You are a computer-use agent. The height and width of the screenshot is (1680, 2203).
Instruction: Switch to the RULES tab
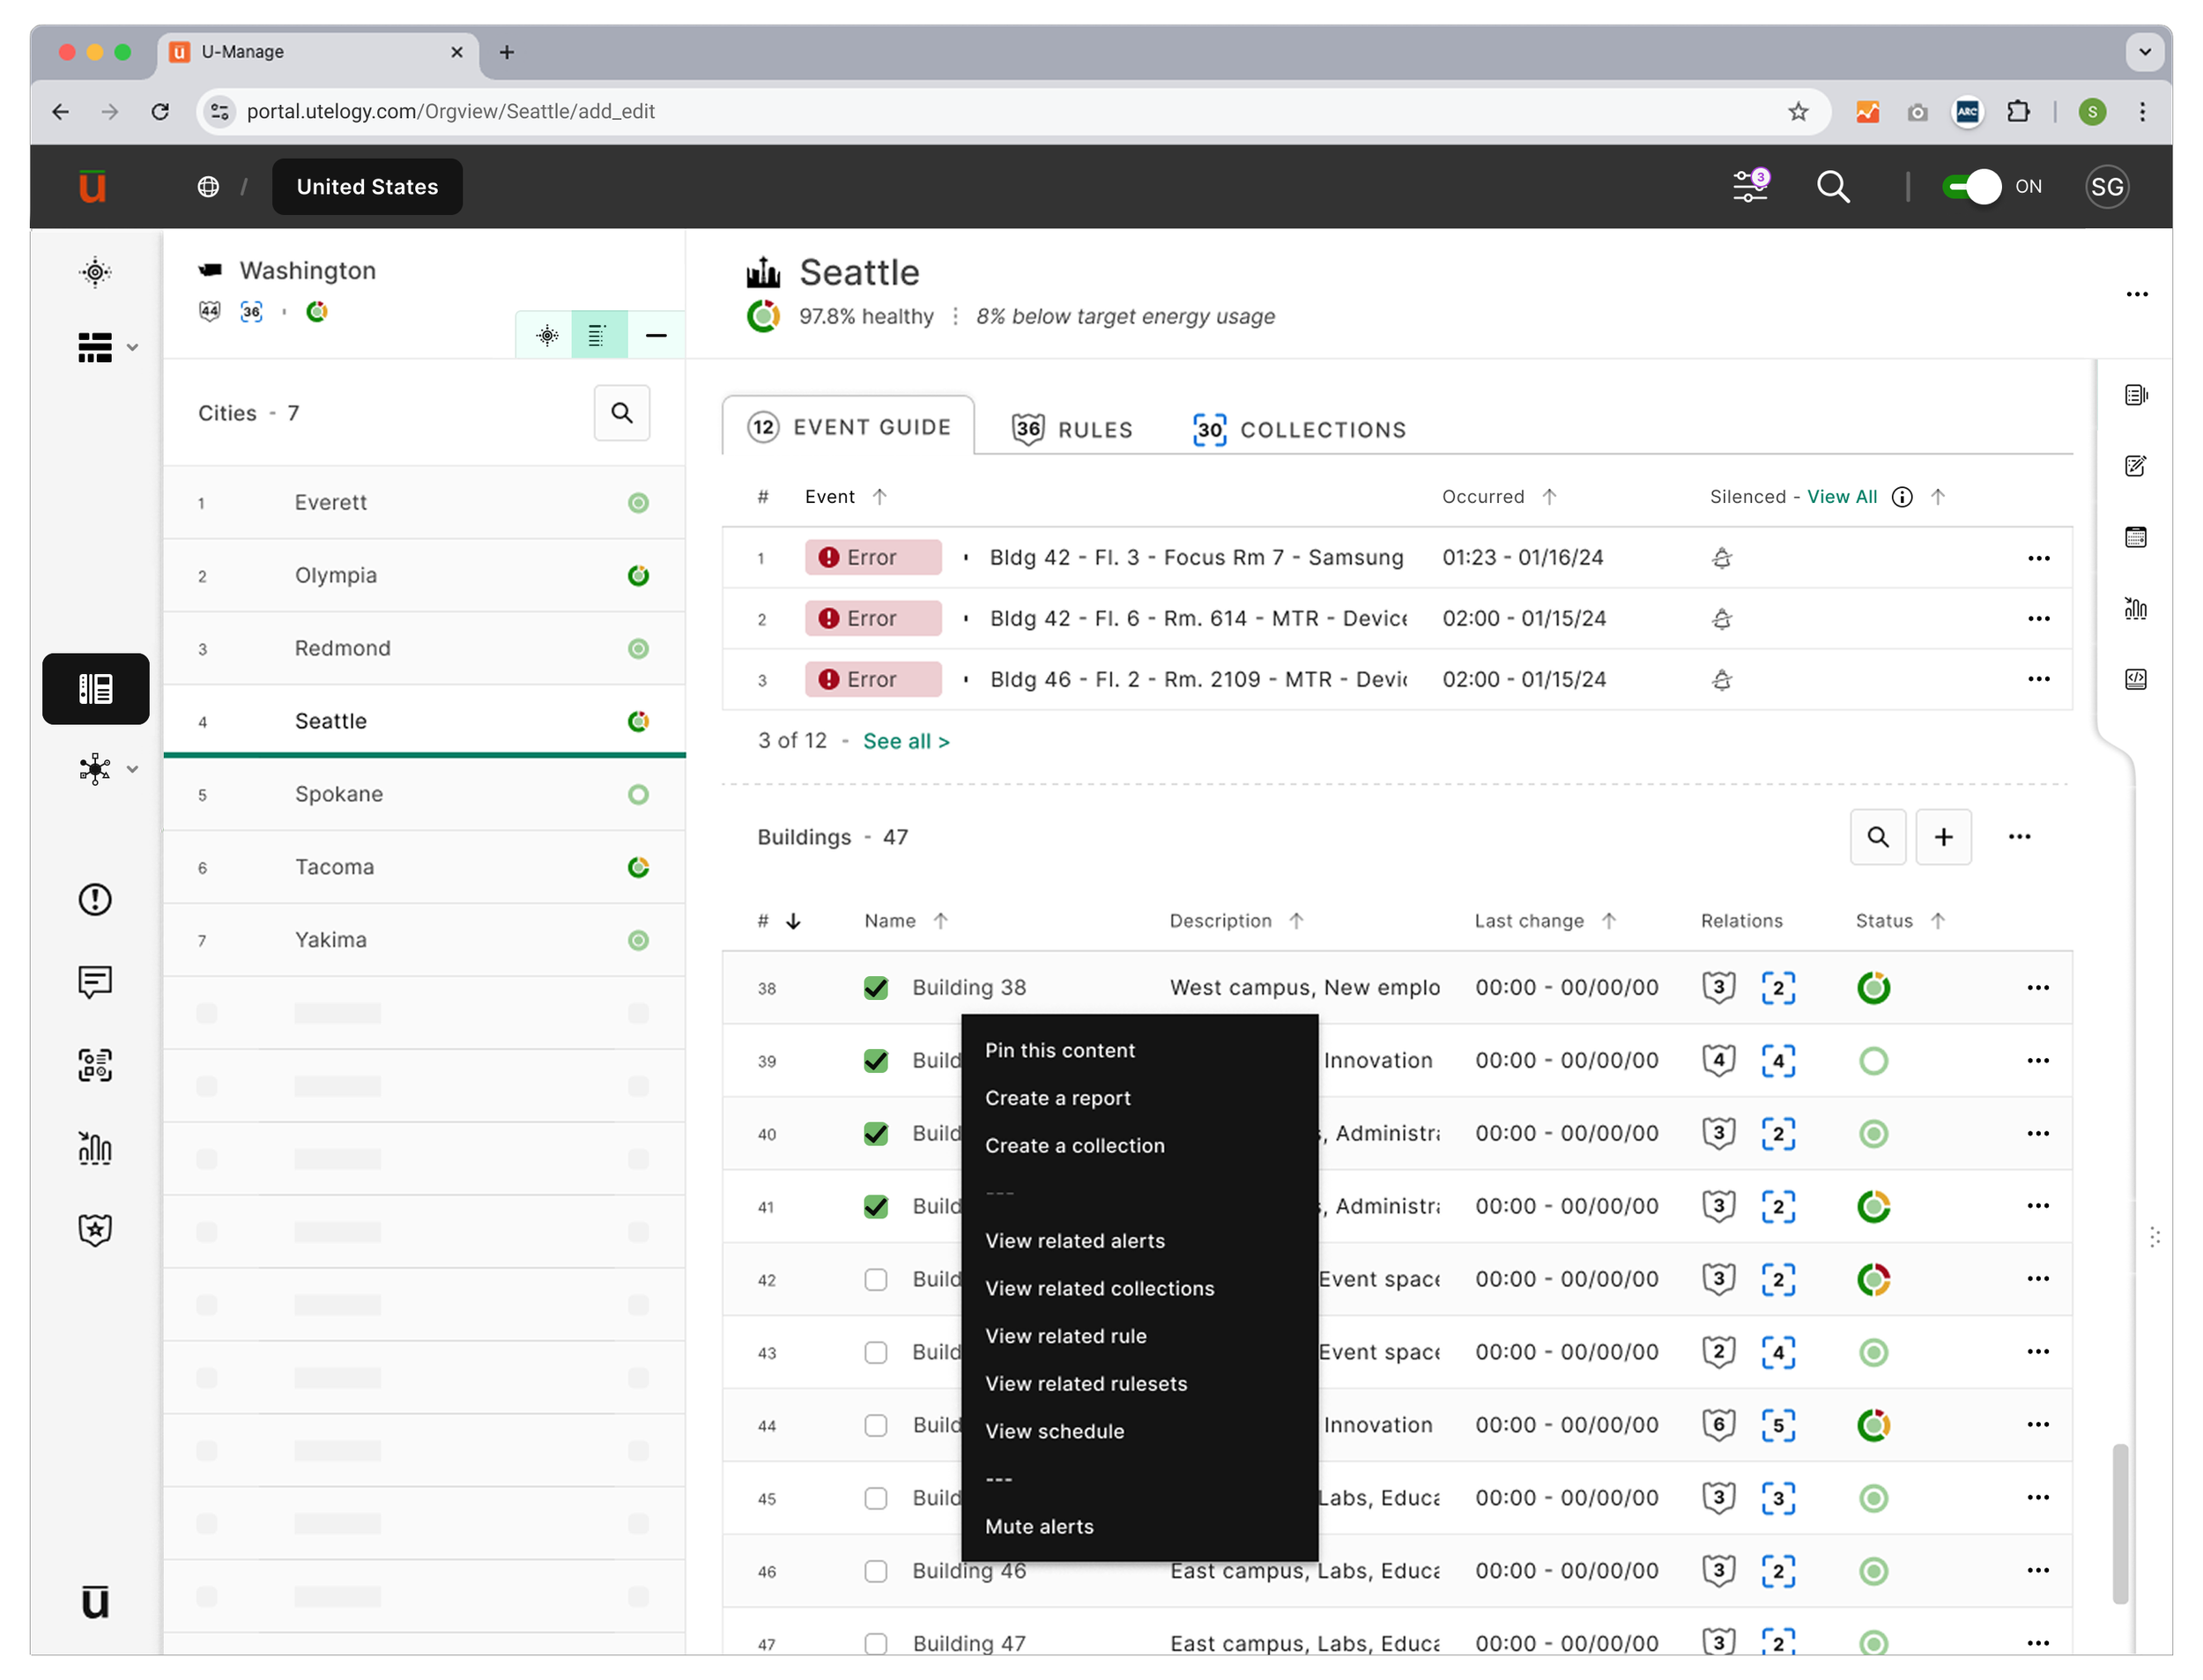[1072, 430]
